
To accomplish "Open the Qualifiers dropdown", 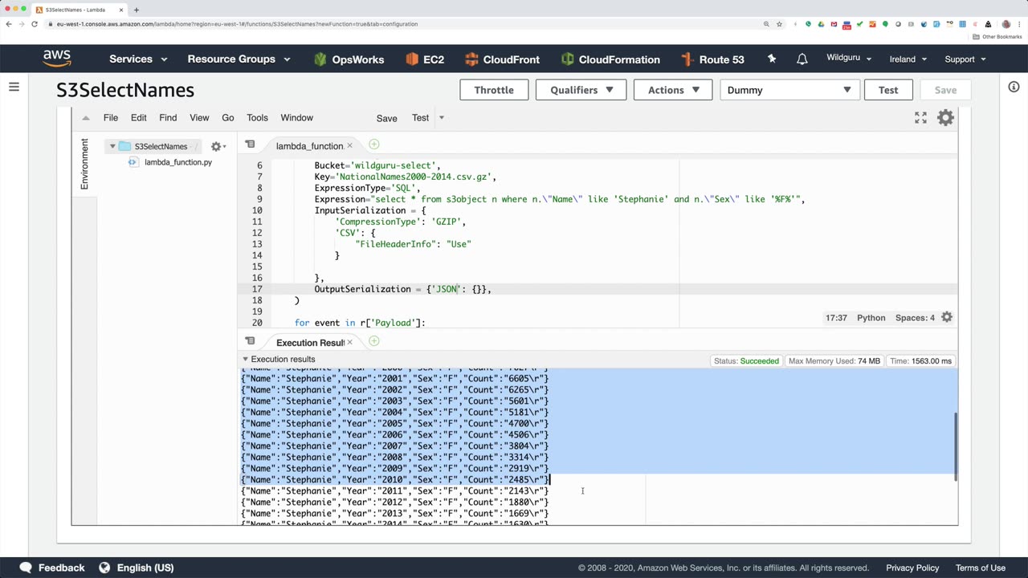I will [x=581, y=90].
